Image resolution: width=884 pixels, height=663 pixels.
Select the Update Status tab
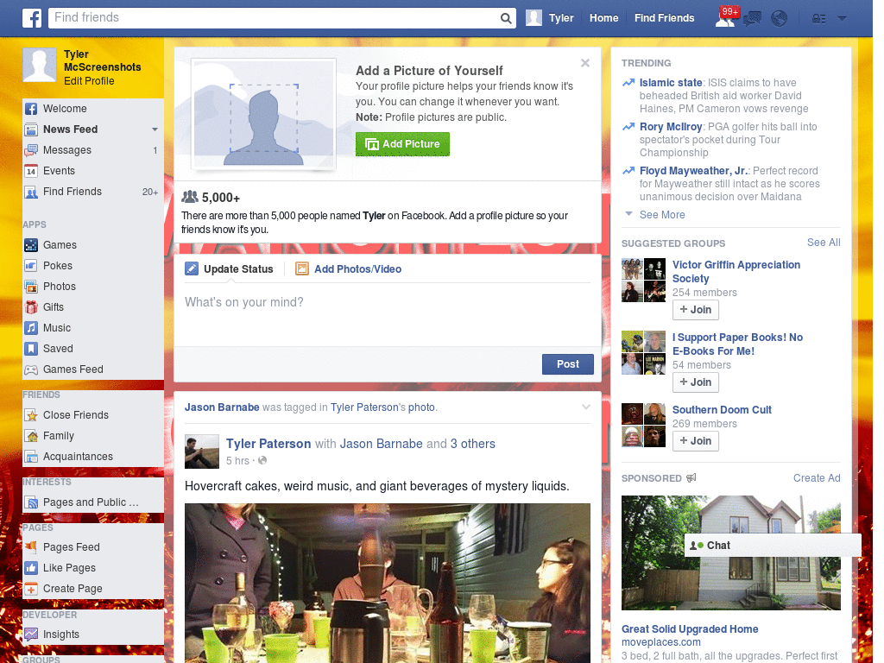(x=229, y=269)
